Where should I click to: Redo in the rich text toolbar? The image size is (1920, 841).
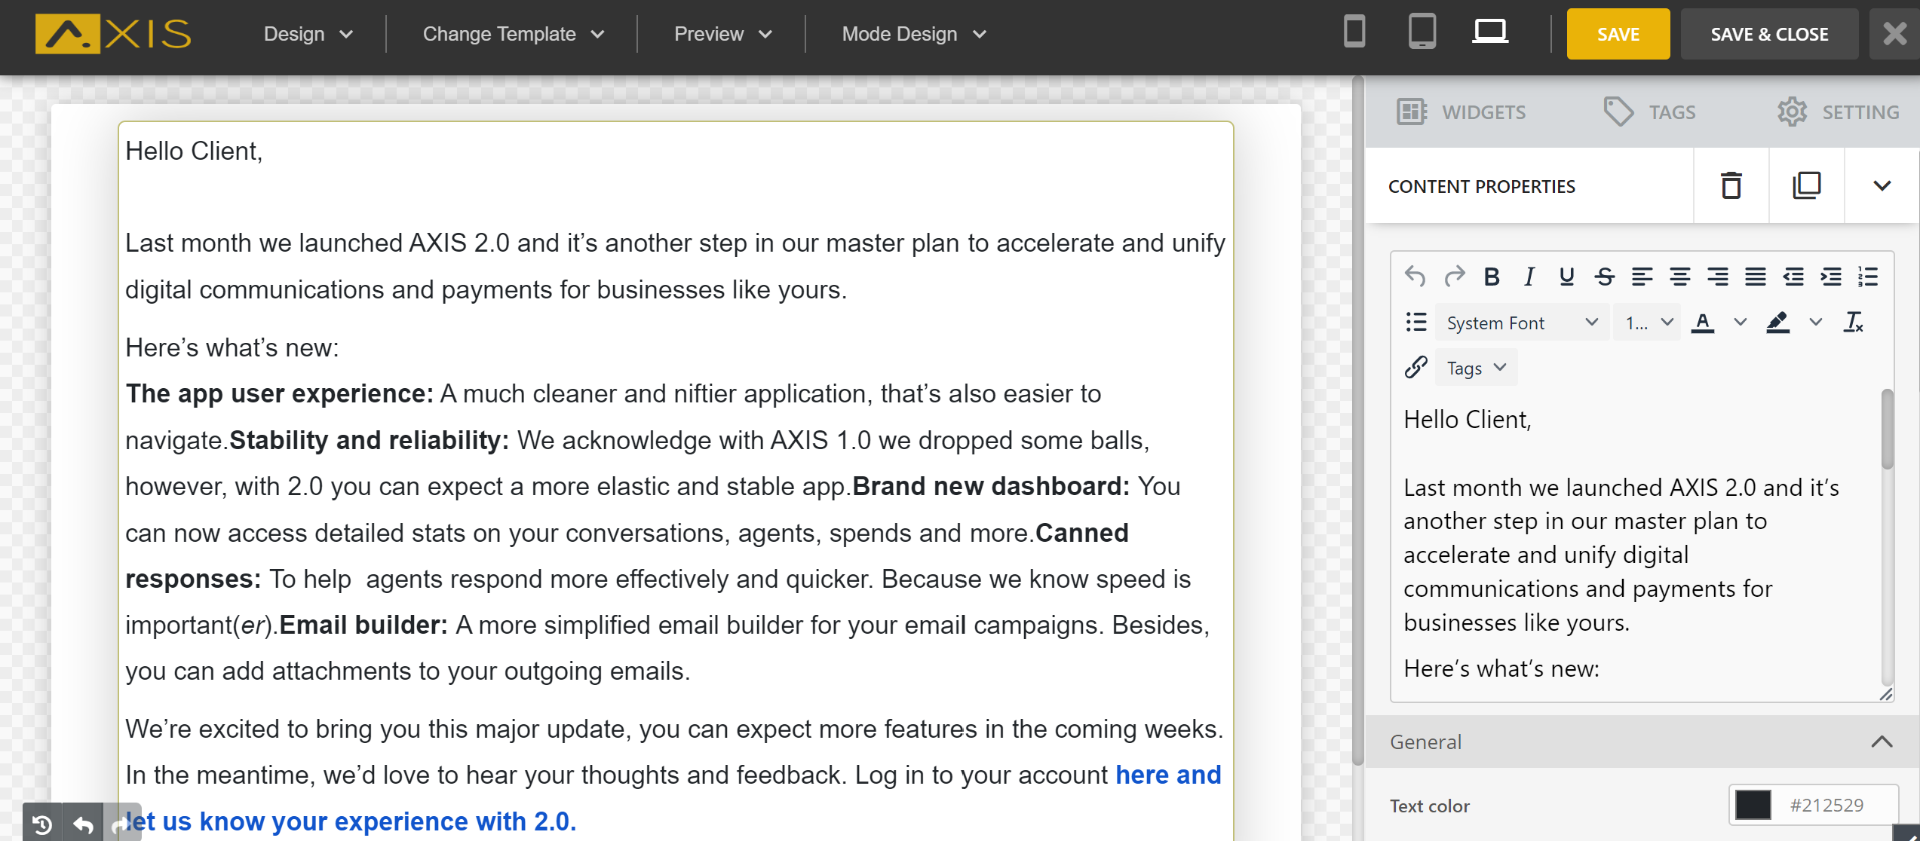click(1454, 277)
